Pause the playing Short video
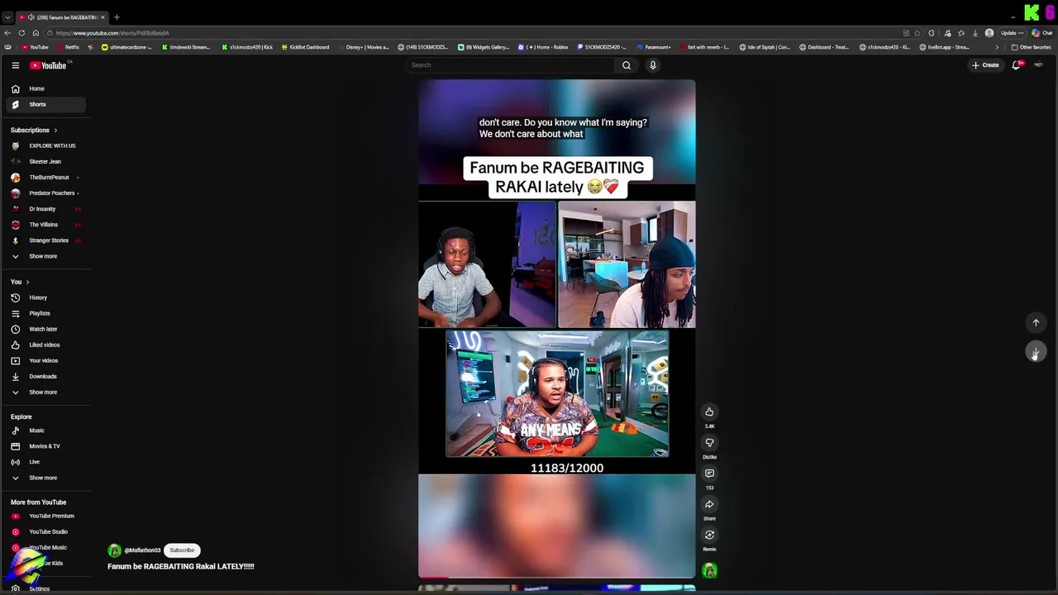 (x=556, y=329)
